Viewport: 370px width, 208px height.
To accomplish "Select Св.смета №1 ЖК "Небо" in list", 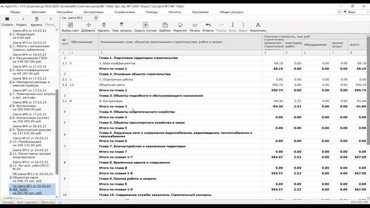I will point(32,190).
